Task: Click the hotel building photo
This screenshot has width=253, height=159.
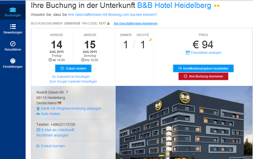Action: [184, 122]
